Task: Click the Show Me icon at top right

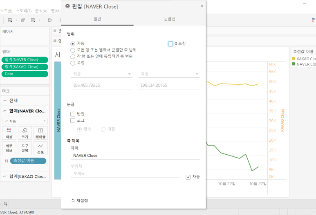Action: [314, 20]
